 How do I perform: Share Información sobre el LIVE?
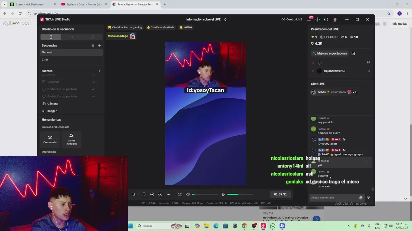point(225,20)
